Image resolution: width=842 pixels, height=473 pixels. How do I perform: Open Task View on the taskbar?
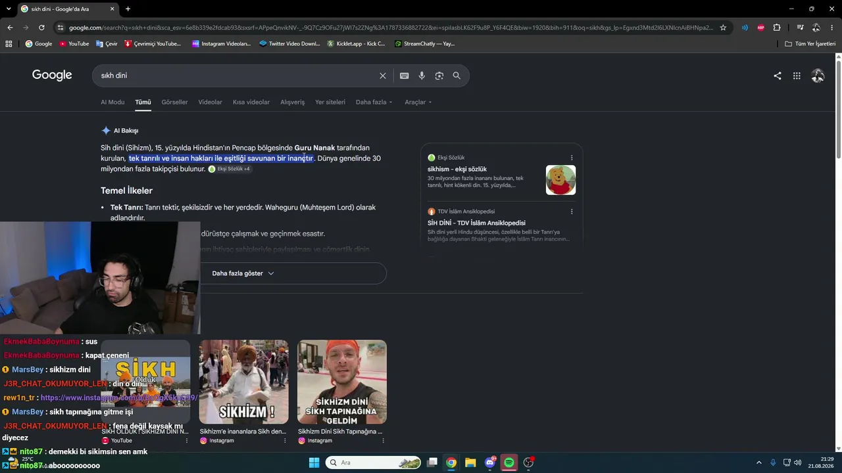pos(432,462)
